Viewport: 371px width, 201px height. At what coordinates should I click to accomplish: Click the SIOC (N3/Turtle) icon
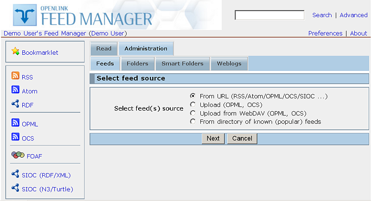tap(15, 188)
